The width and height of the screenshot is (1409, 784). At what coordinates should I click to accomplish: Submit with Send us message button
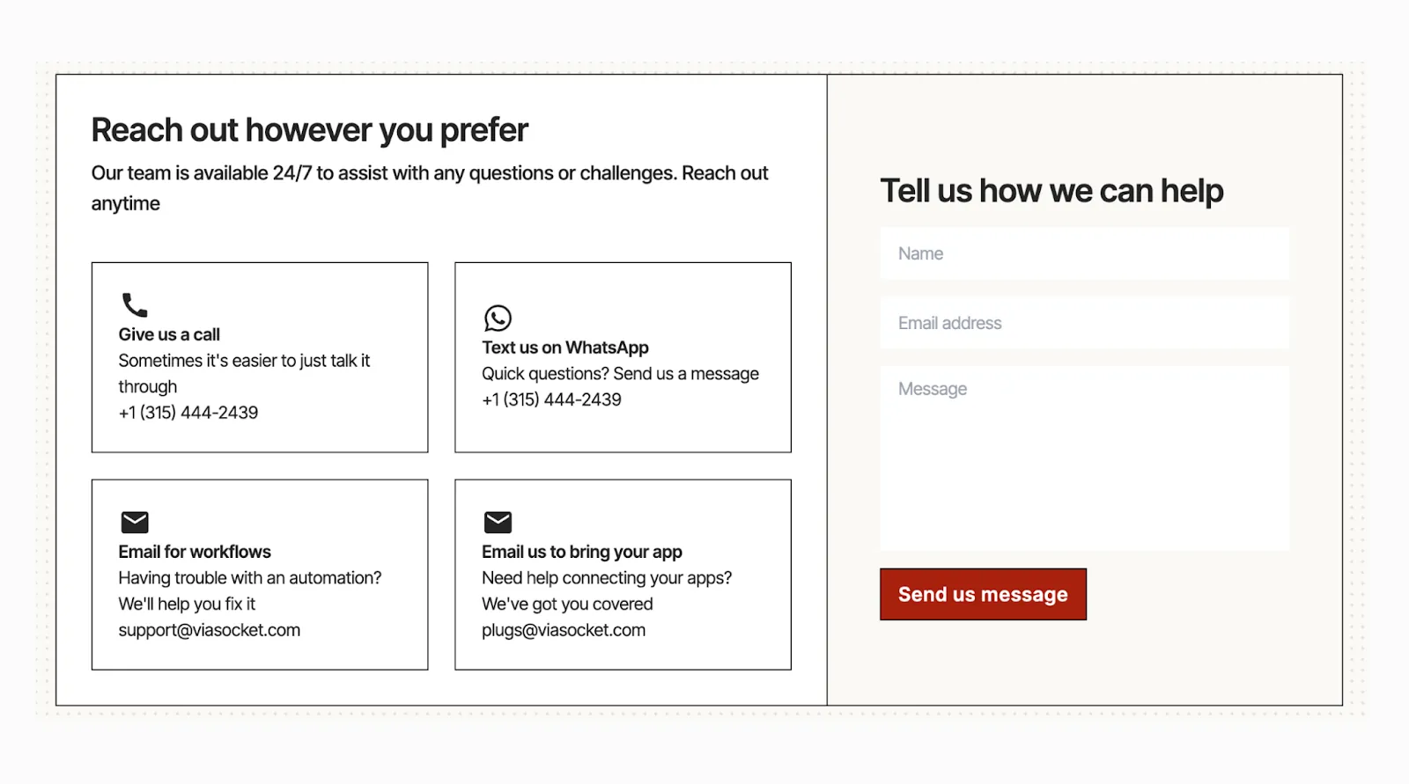pyautogui.click(x=983, y=594)
